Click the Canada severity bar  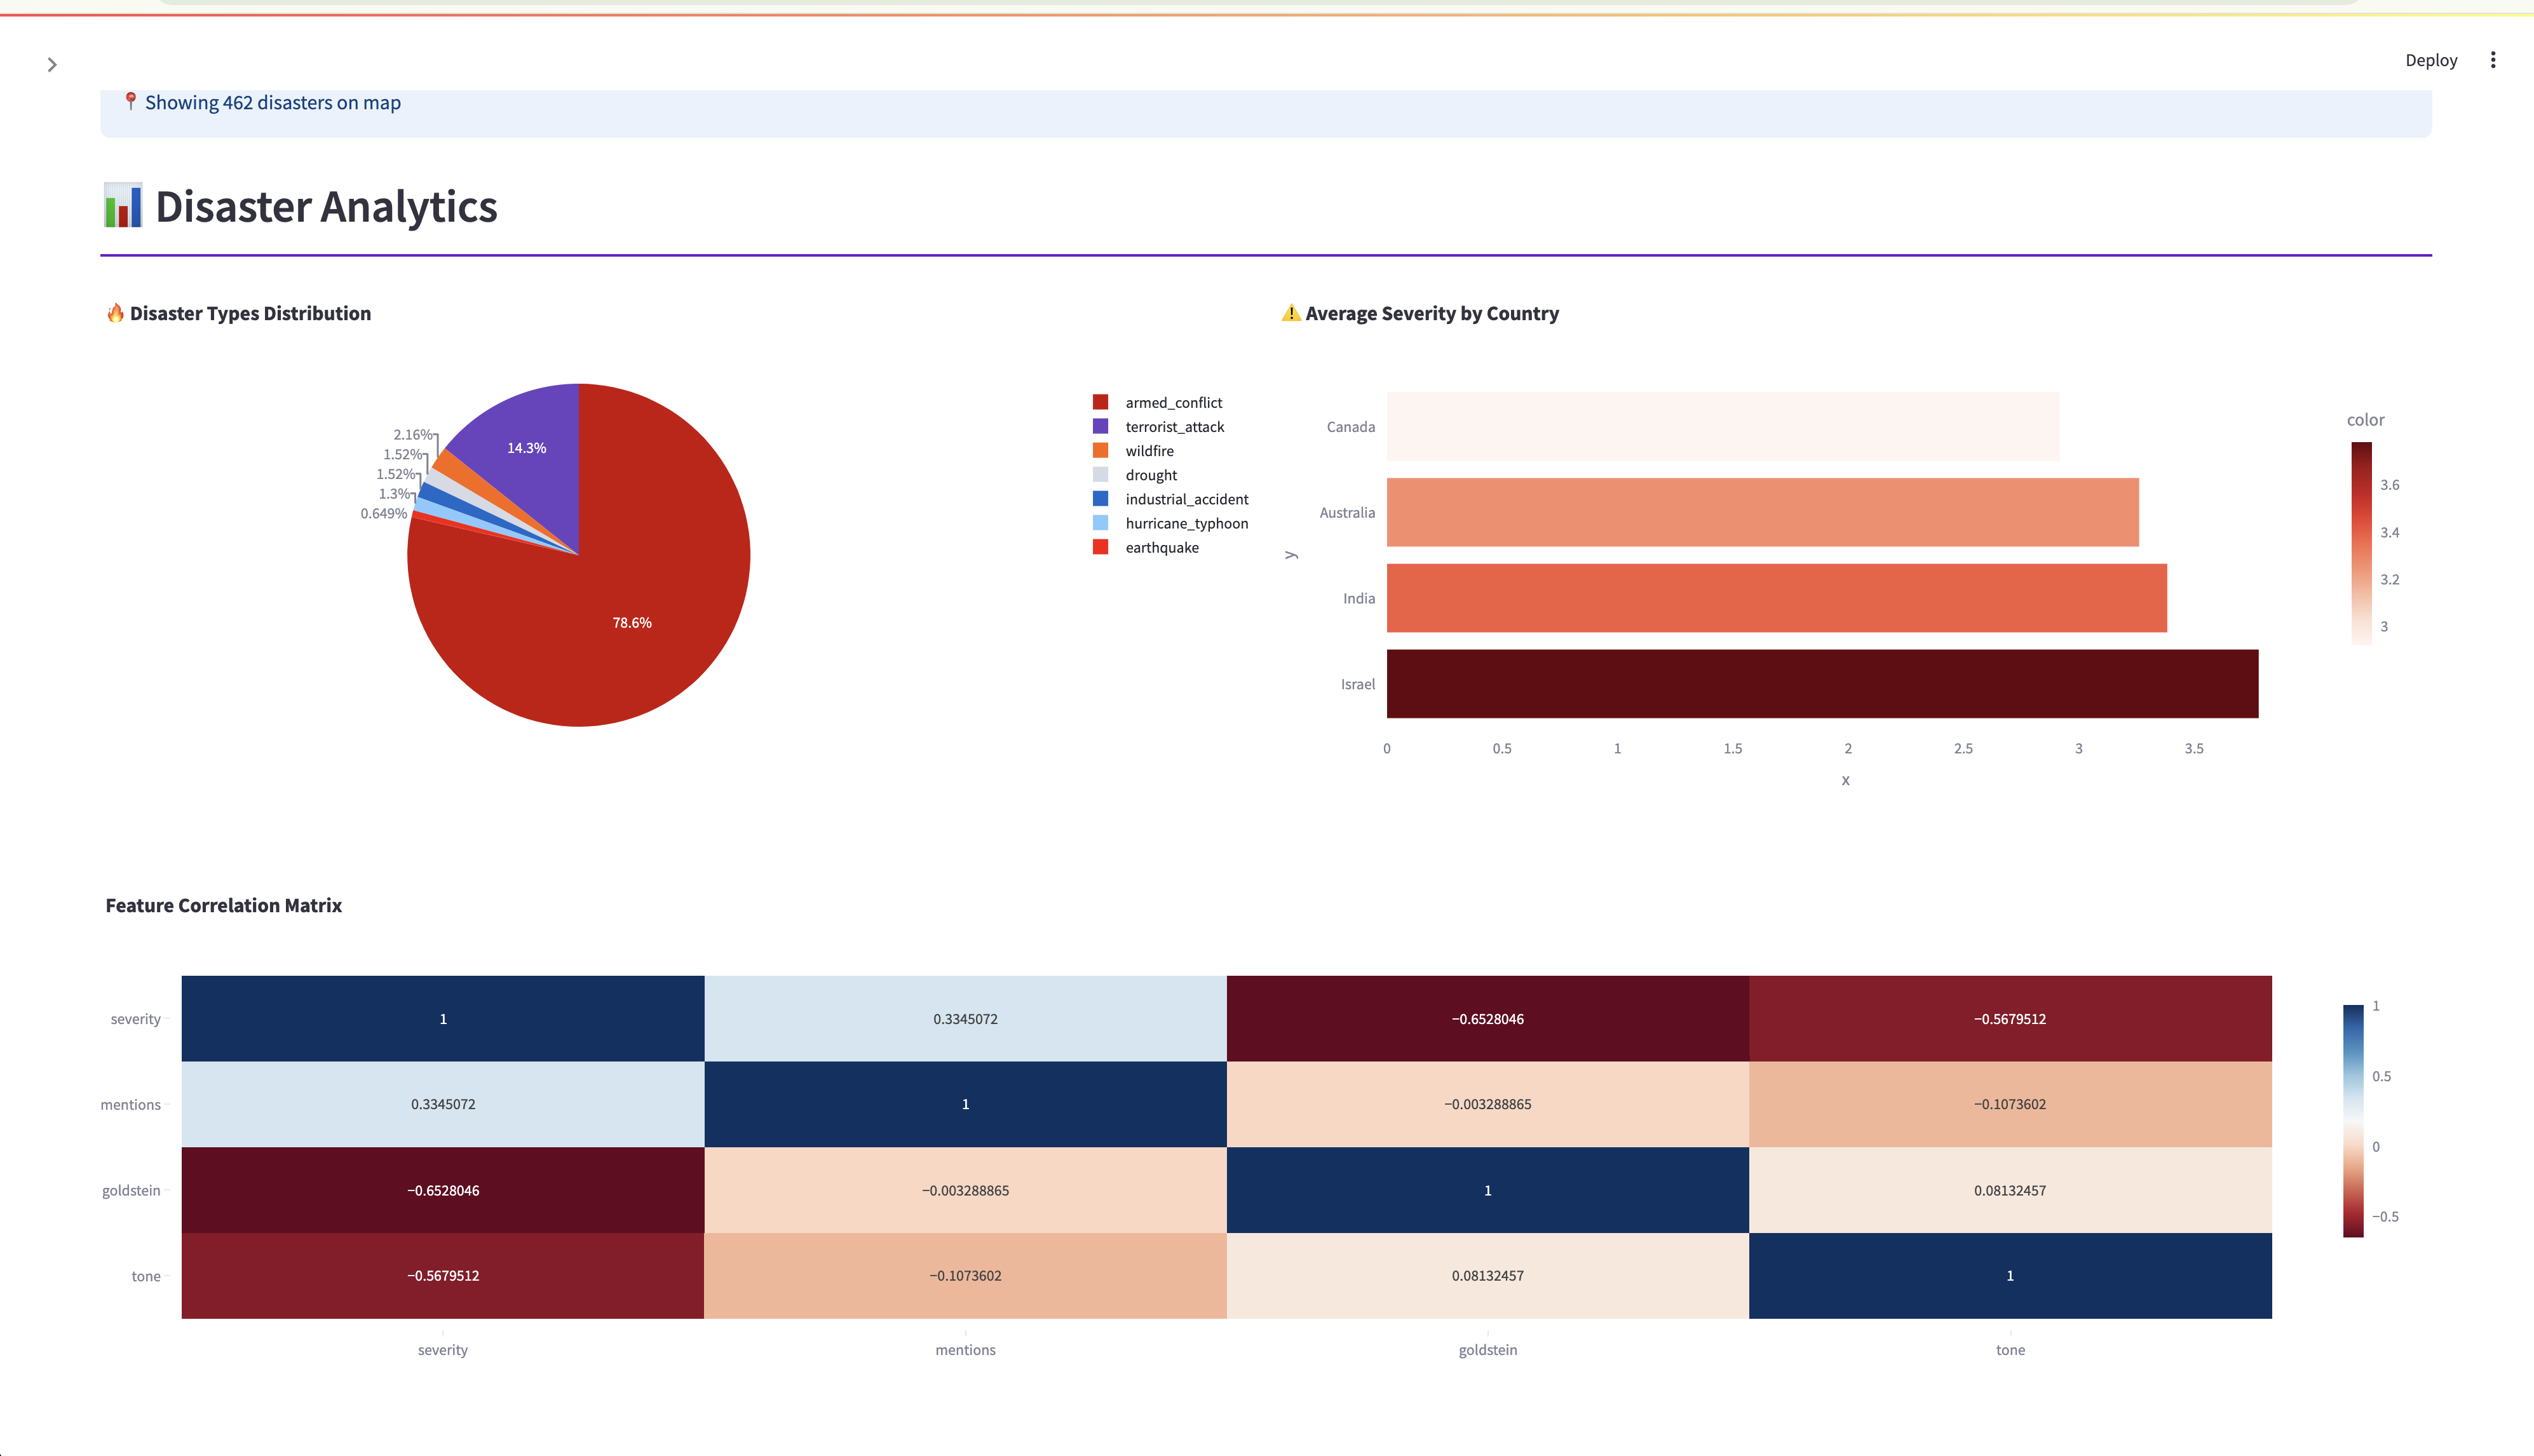coord(1721,426)
